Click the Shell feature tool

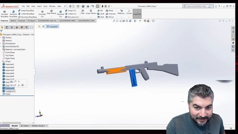101,17
